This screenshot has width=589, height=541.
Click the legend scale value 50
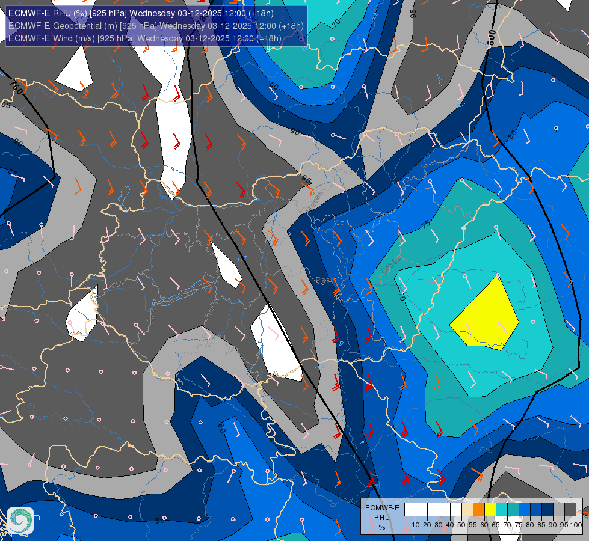[x=461, y=525]
